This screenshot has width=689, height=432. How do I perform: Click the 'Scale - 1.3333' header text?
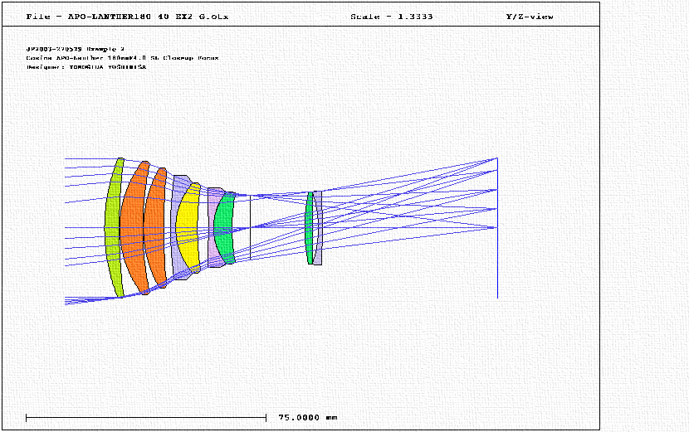tap(392, 17)
